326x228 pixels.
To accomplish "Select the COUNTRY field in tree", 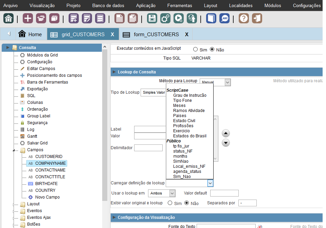I will click(45, 190).
